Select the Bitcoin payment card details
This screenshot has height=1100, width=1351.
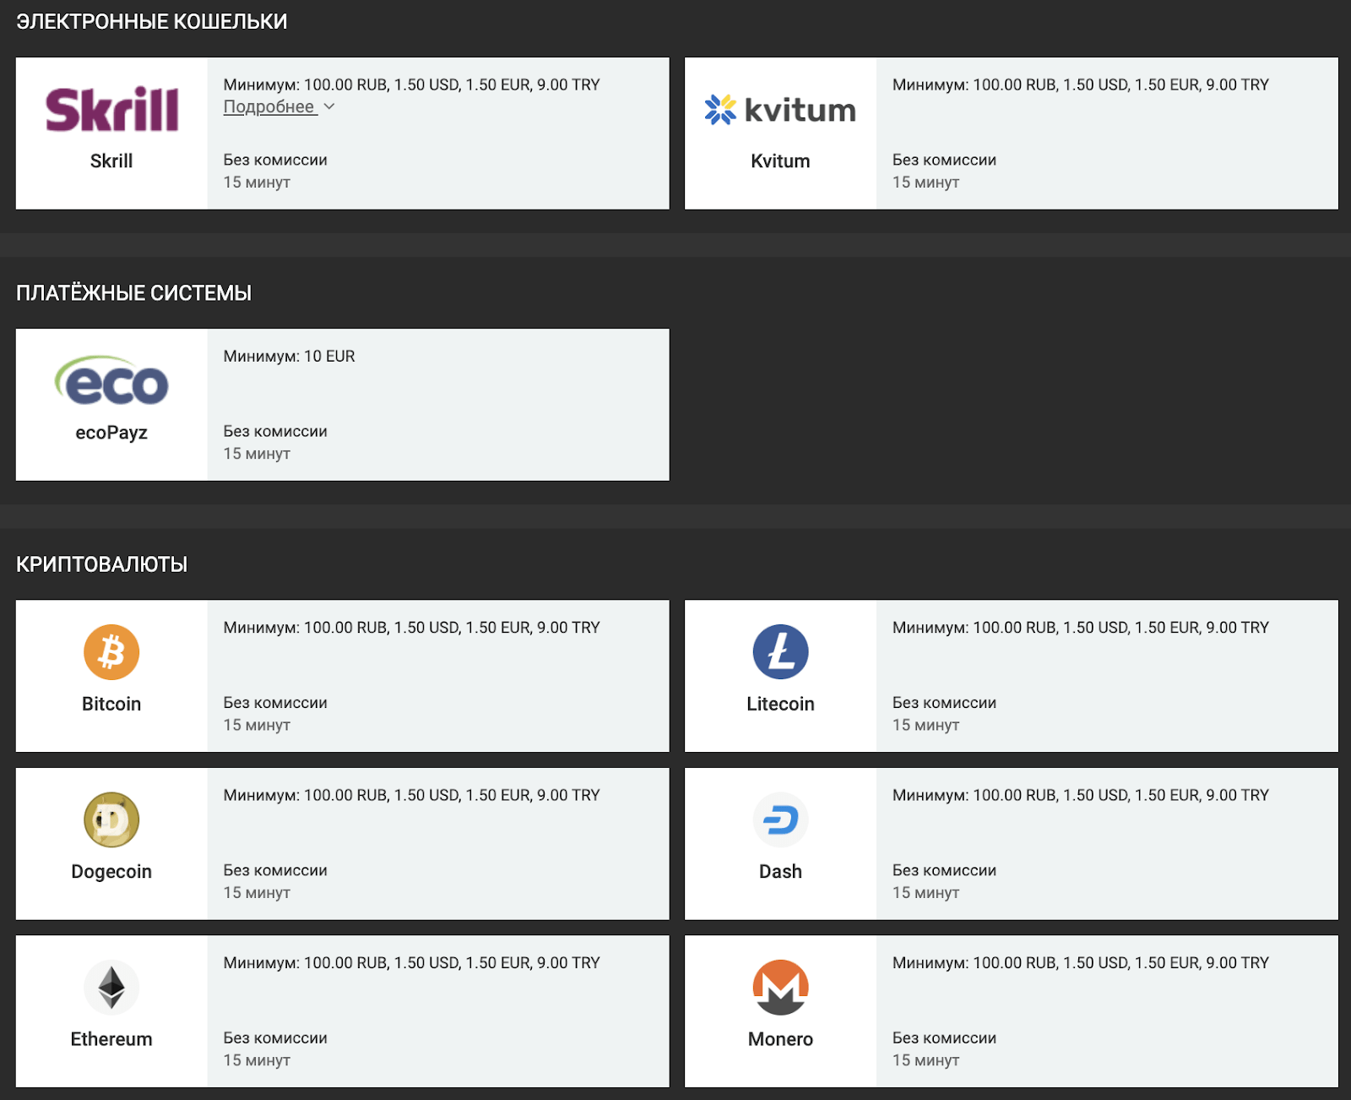pos(438,676)
